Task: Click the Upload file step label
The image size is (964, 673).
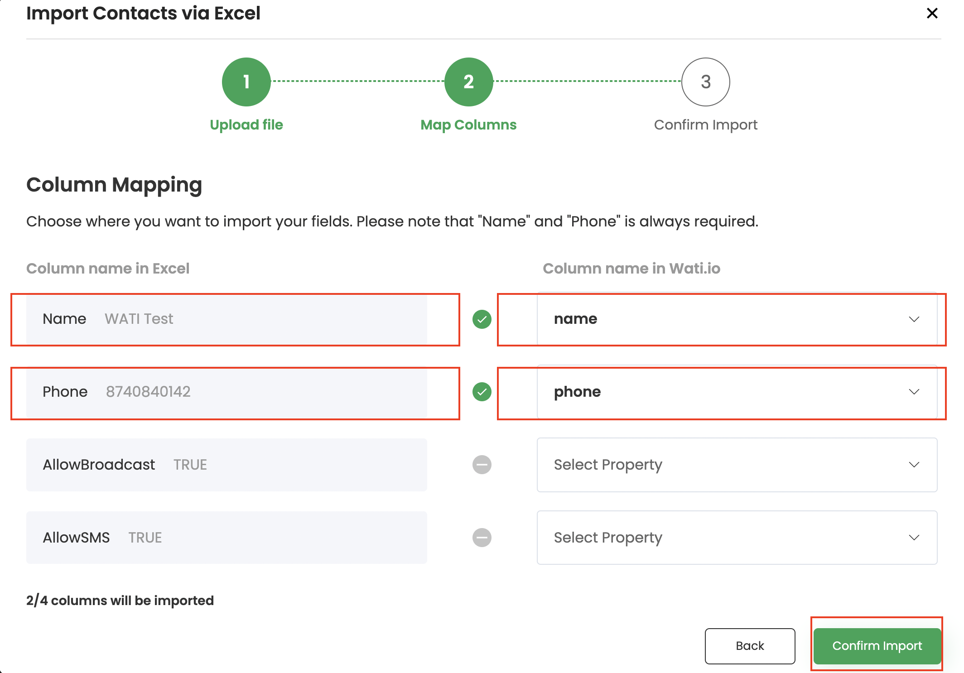Action: tap(246, 125)
